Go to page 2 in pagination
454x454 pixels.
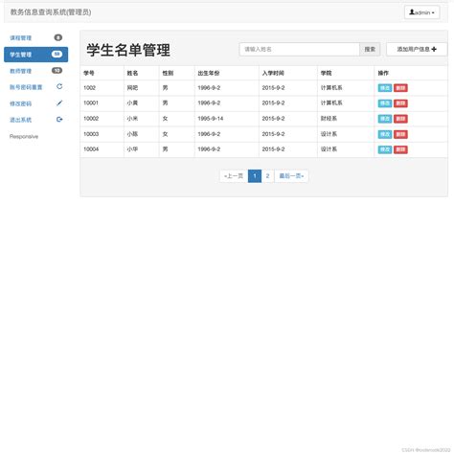[x=267, y=176]
